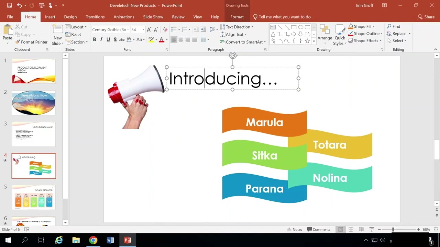Click the zoom slider handle
The image size is (440, 247).
coord(393,229)
